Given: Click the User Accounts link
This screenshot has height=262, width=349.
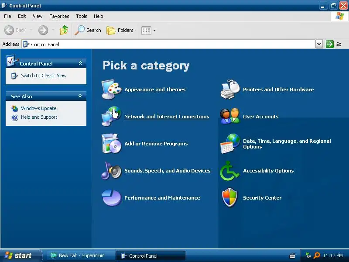Looking at the screenshot, I should [x=260, y=117].
